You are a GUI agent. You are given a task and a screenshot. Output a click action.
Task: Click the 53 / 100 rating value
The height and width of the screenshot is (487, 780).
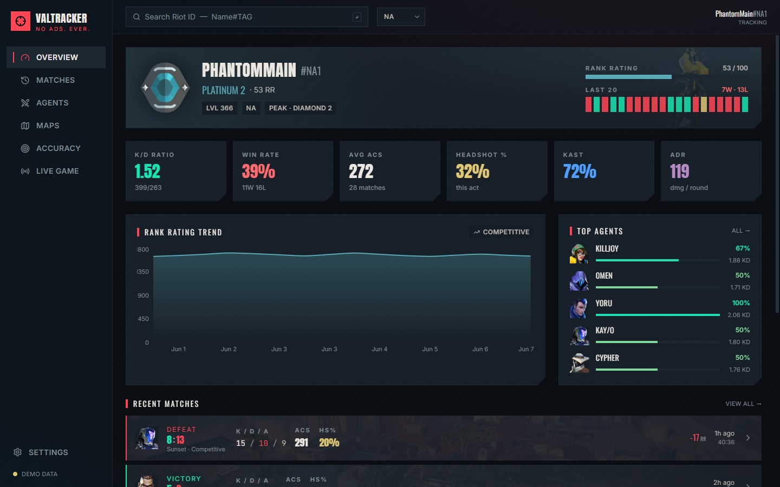735,68
